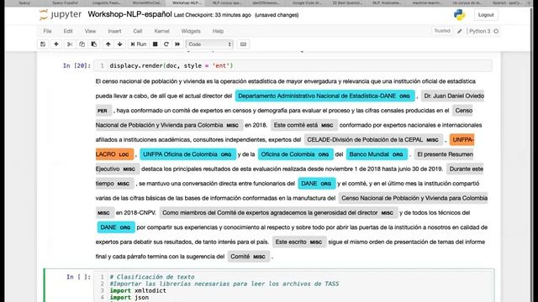538x302 pixels.
Task: Move selected cell down arrow
Action: pyautogui.click(x=119, y=44)
